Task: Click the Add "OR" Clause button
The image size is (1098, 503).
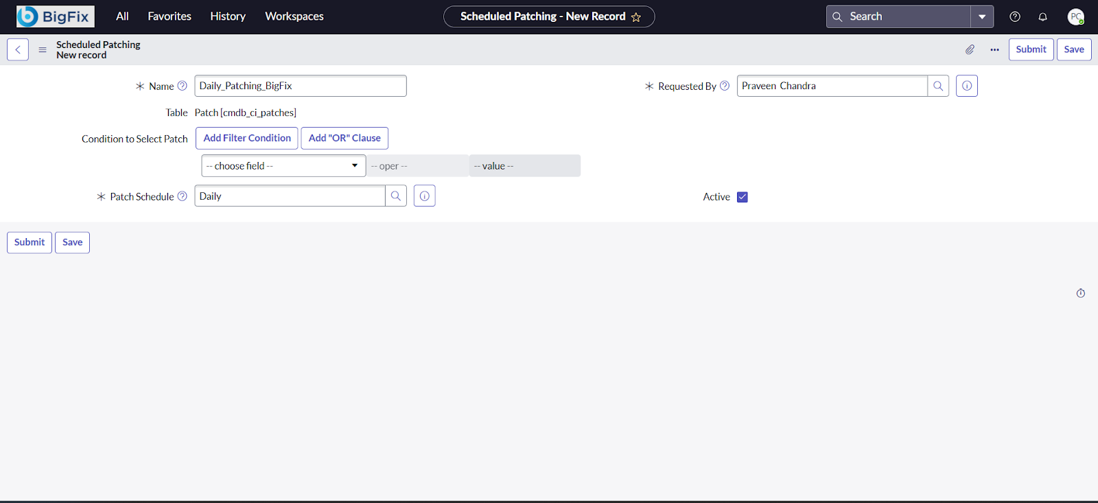Action: coord(344,138)
